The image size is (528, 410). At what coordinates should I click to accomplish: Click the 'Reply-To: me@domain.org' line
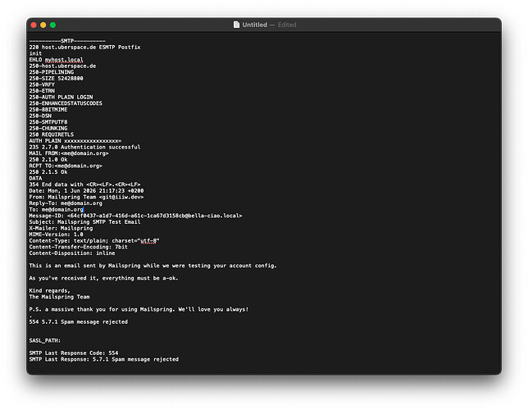[66, 203]
